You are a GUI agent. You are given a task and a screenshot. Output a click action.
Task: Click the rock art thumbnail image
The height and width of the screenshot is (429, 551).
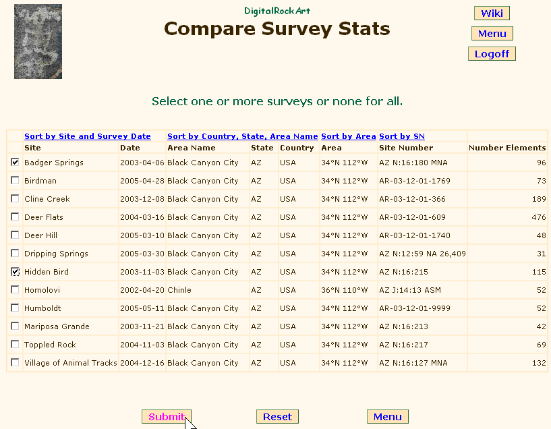(38, 41)
